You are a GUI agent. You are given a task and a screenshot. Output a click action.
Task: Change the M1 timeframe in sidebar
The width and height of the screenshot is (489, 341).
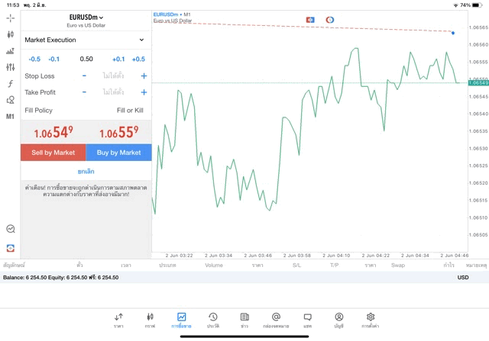tap(10, 117)
